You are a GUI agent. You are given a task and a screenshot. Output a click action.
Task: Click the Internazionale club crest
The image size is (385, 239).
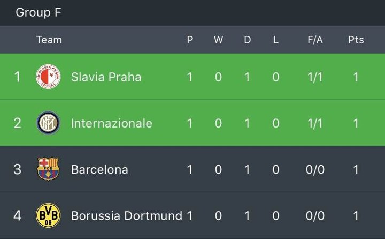(48, 123)
